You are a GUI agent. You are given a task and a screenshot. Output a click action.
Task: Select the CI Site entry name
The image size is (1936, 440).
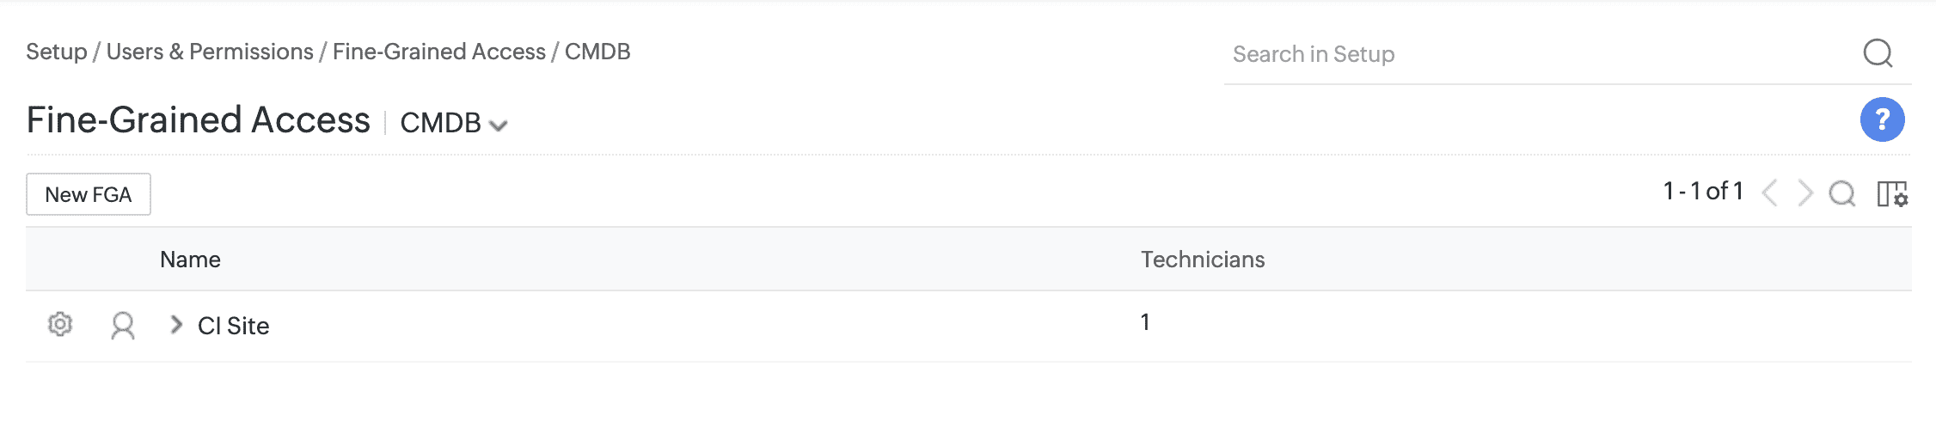pyautogui.click(x=234, y=326)
